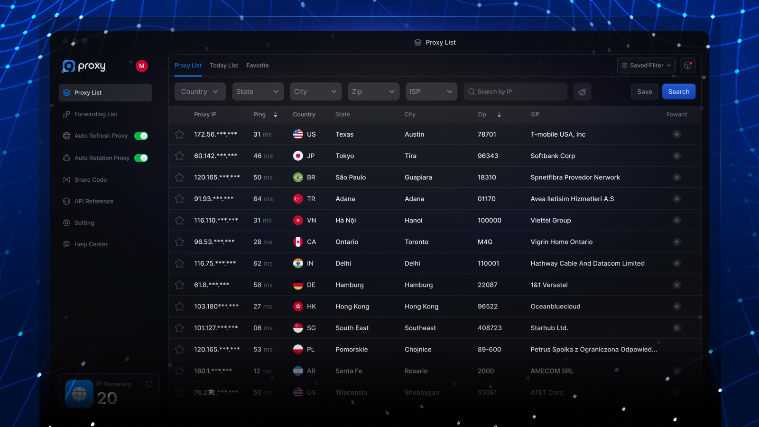This screenshot has width=759, height=427.
Task: Open Forwarding List in the sidebar
Action: click(95, 114)
